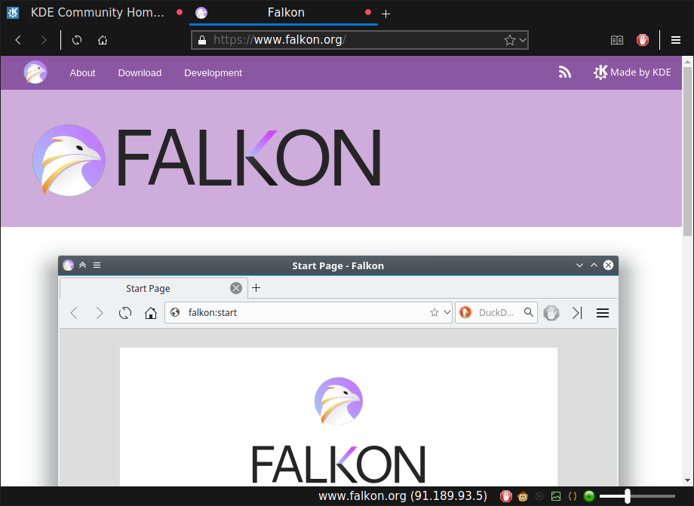Viewport: 694px width, 506px height.
Task: Click the www.falkon.org (91.189.93.5) status text
Action: click(x=403, y=496)
